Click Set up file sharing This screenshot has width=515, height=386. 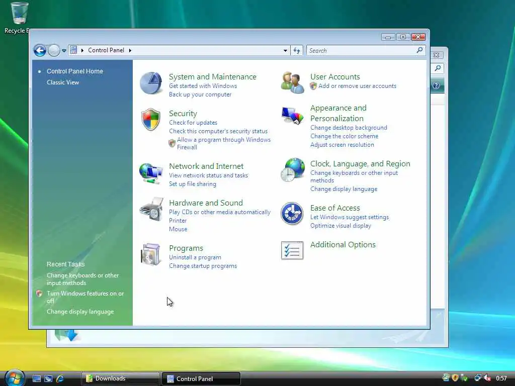[x=193, y=184]
